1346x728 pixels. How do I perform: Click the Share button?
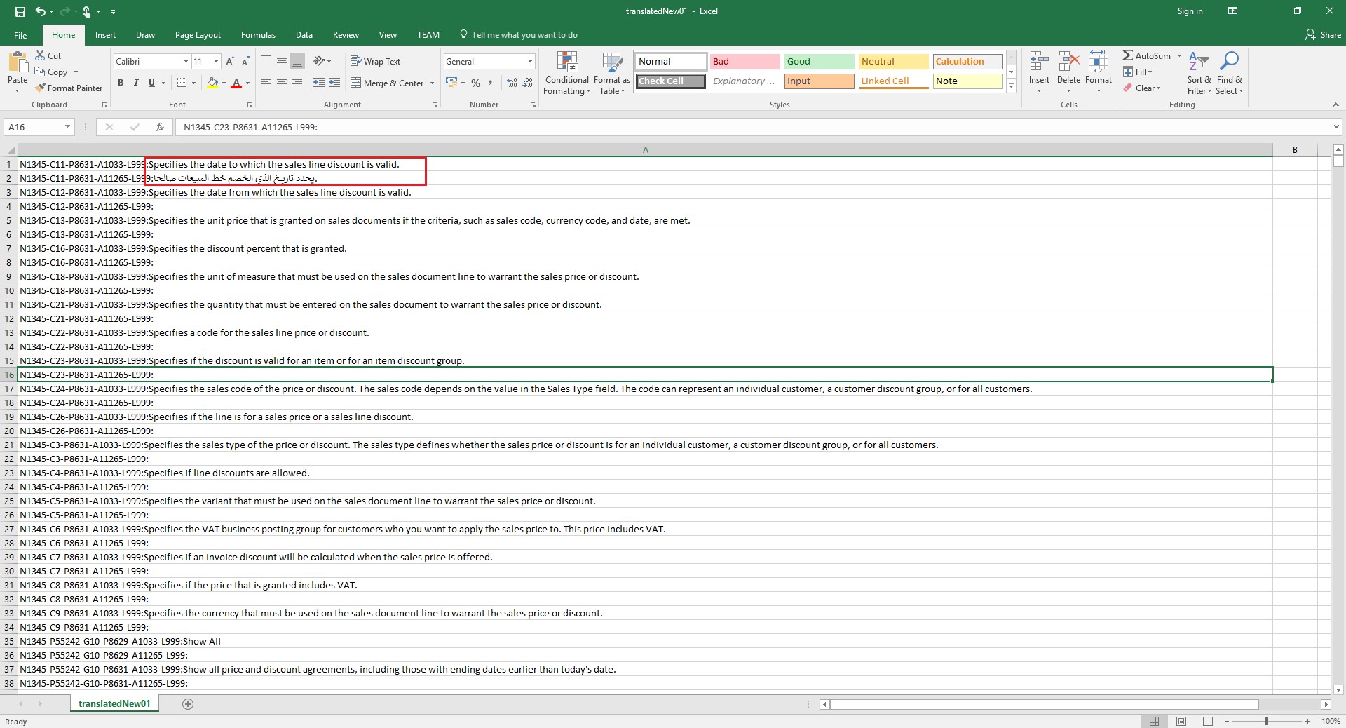click(x=1323, y=35)
